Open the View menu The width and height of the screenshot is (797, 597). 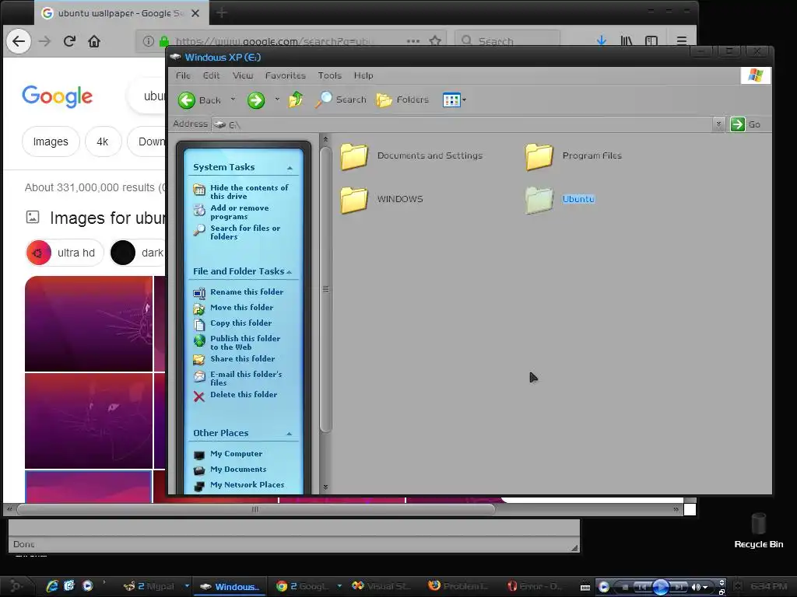click(x=243, y=75)
